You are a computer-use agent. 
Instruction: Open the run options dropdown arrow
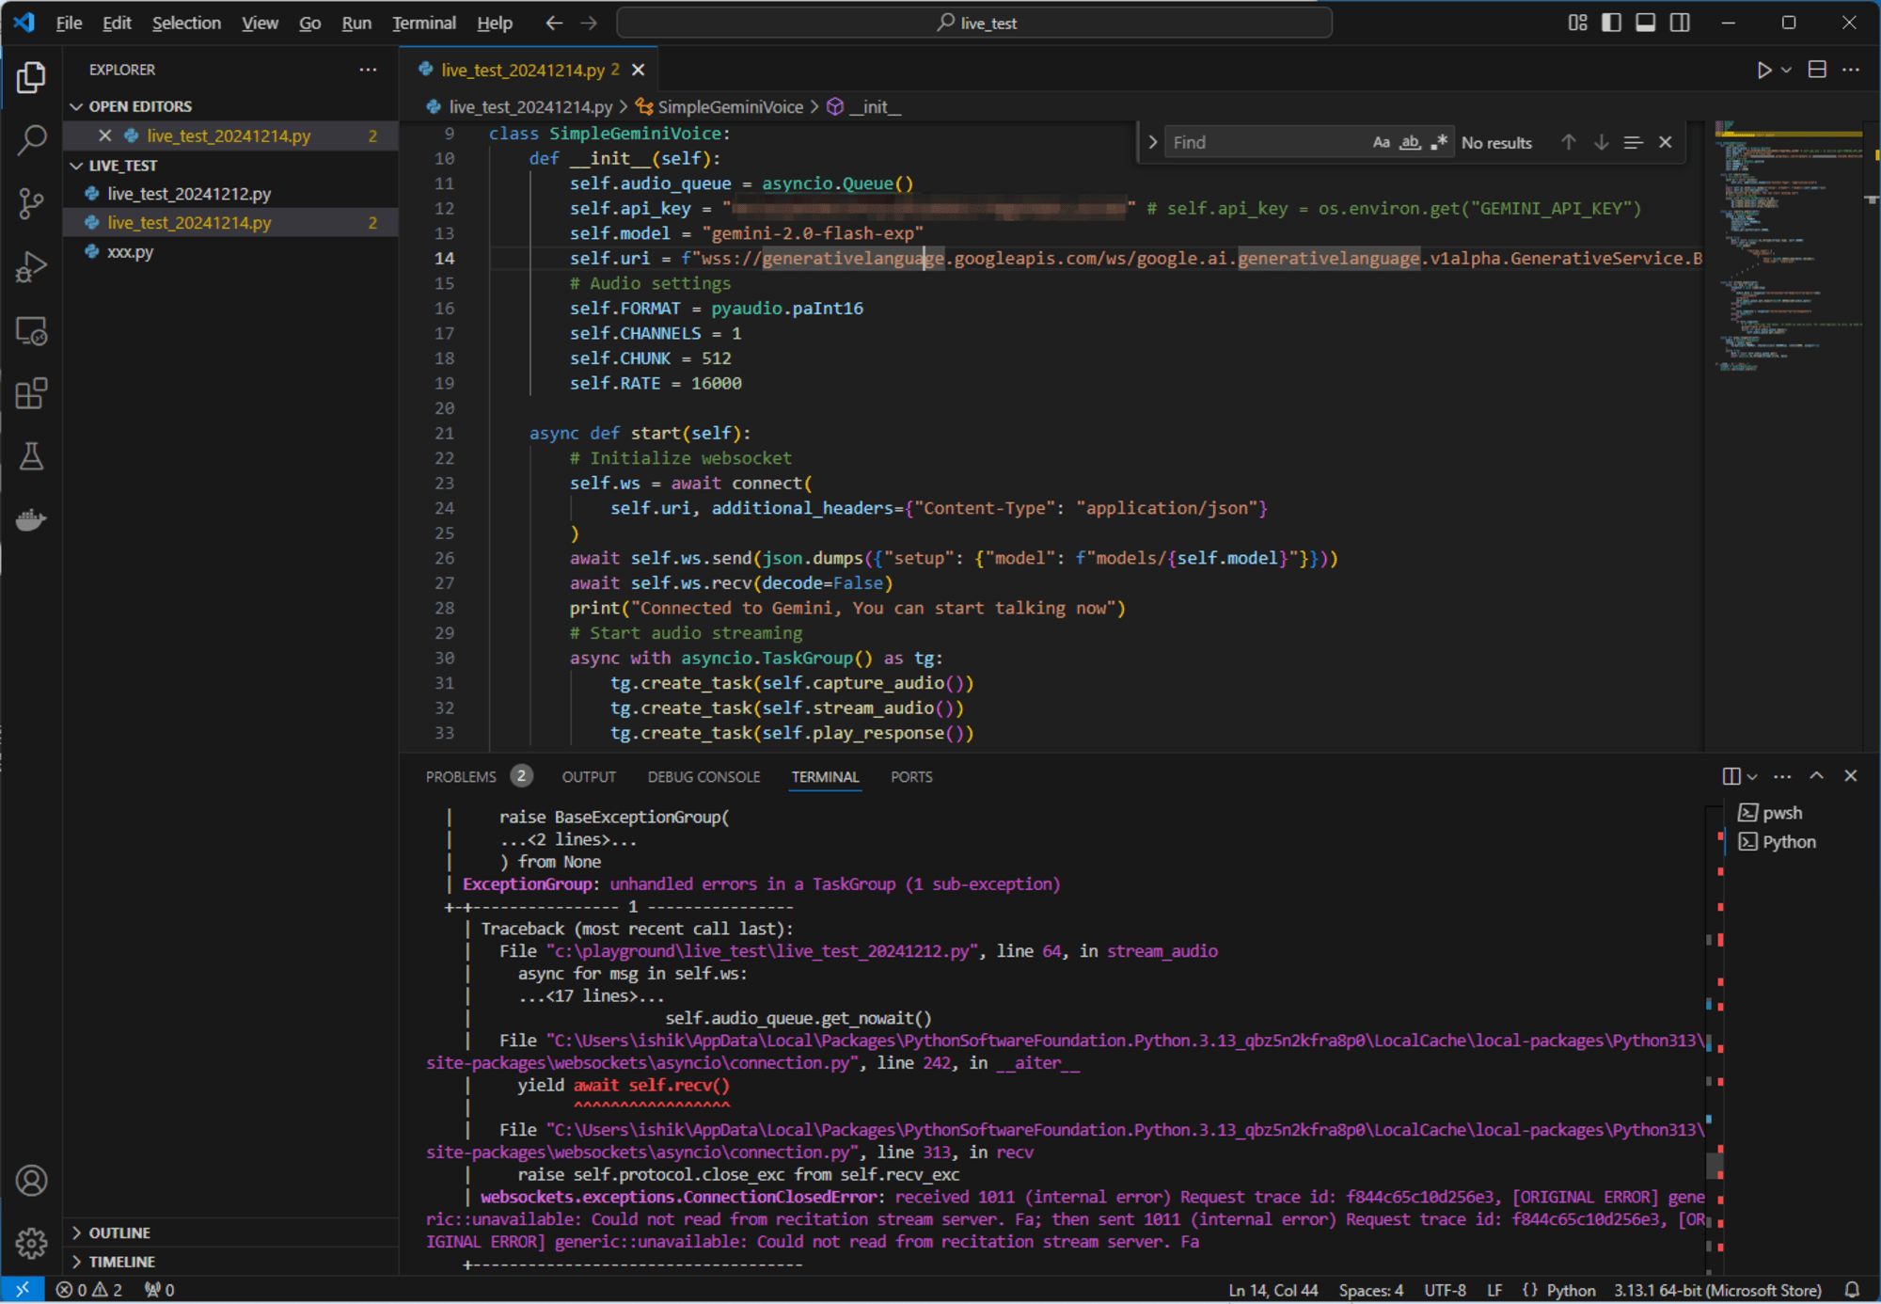pyautogui.click(x=1786, y=70)
